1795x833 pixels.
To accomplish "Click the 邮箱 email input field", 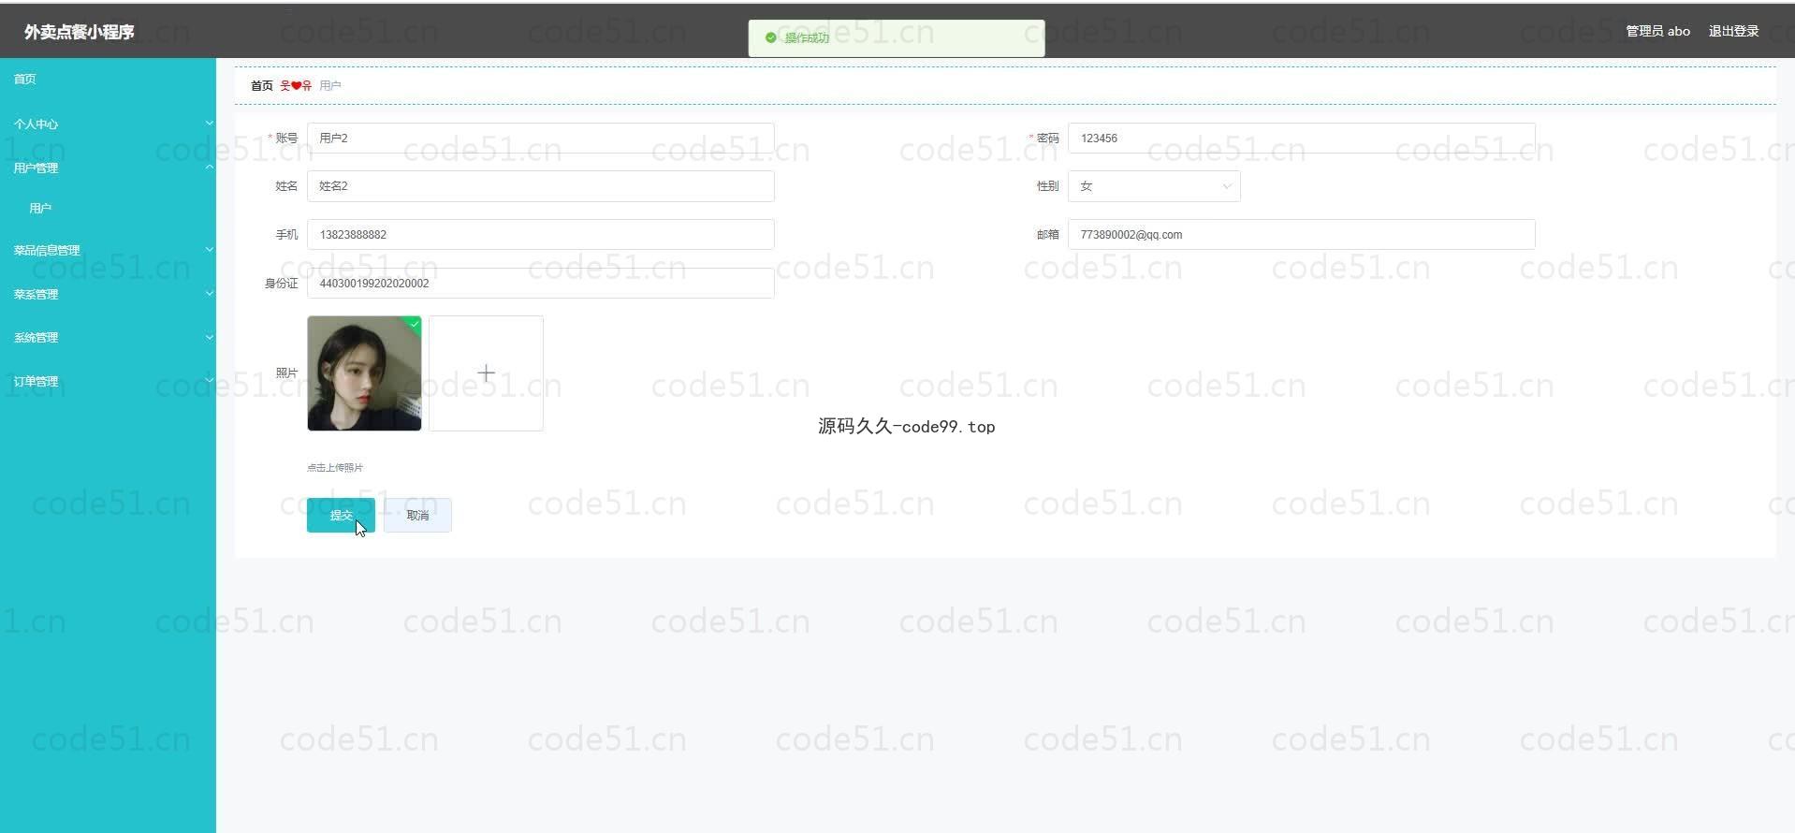I will tap(1301, 235).
